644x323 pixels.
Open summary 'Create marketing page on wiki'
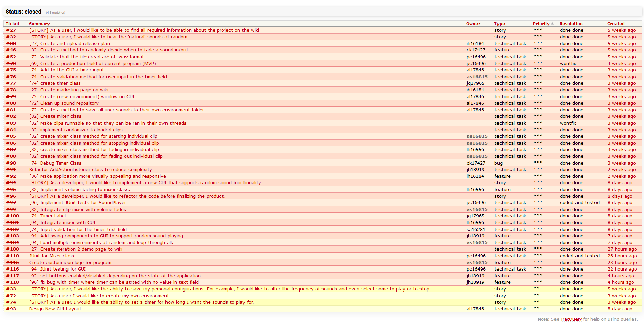point(69,90)
